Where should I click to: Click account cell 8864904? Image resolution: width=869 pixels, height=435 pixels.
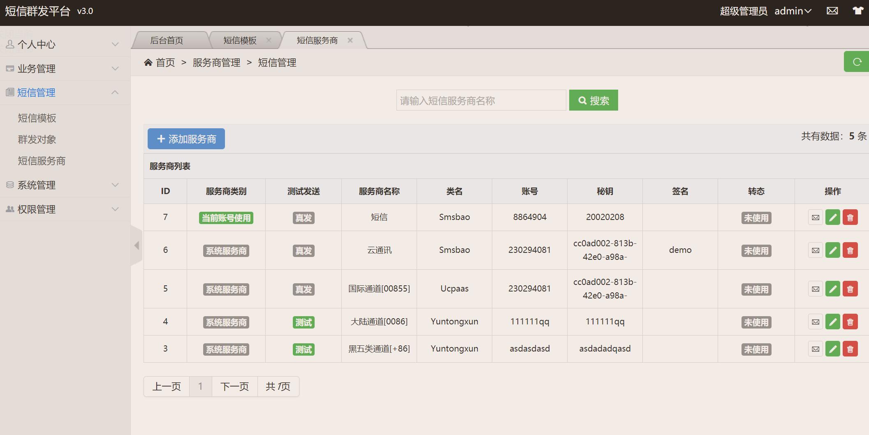pyautogui.click(x=530, y=217)
